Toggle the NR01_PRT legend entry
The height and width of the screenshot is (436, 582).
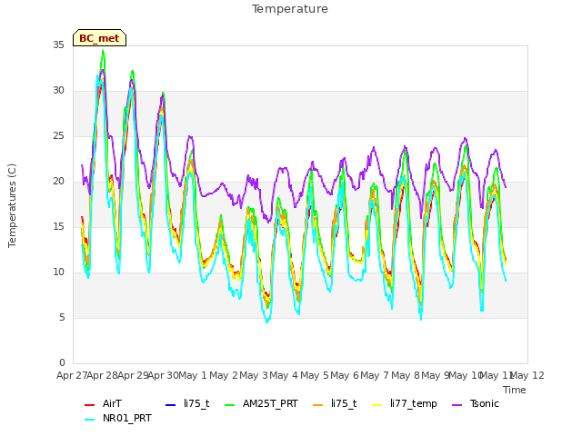coord(118,418)
